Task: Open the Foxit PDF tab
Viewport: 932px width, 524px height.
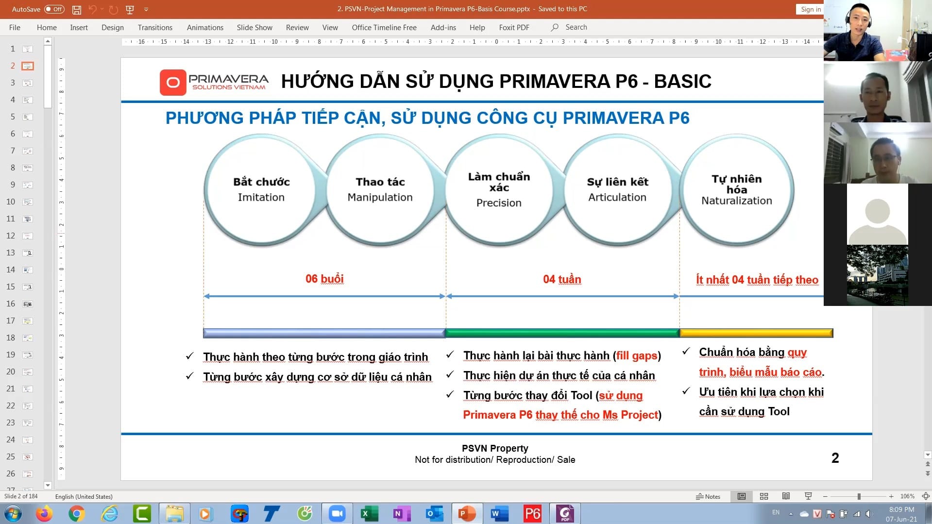Action: 514,28
